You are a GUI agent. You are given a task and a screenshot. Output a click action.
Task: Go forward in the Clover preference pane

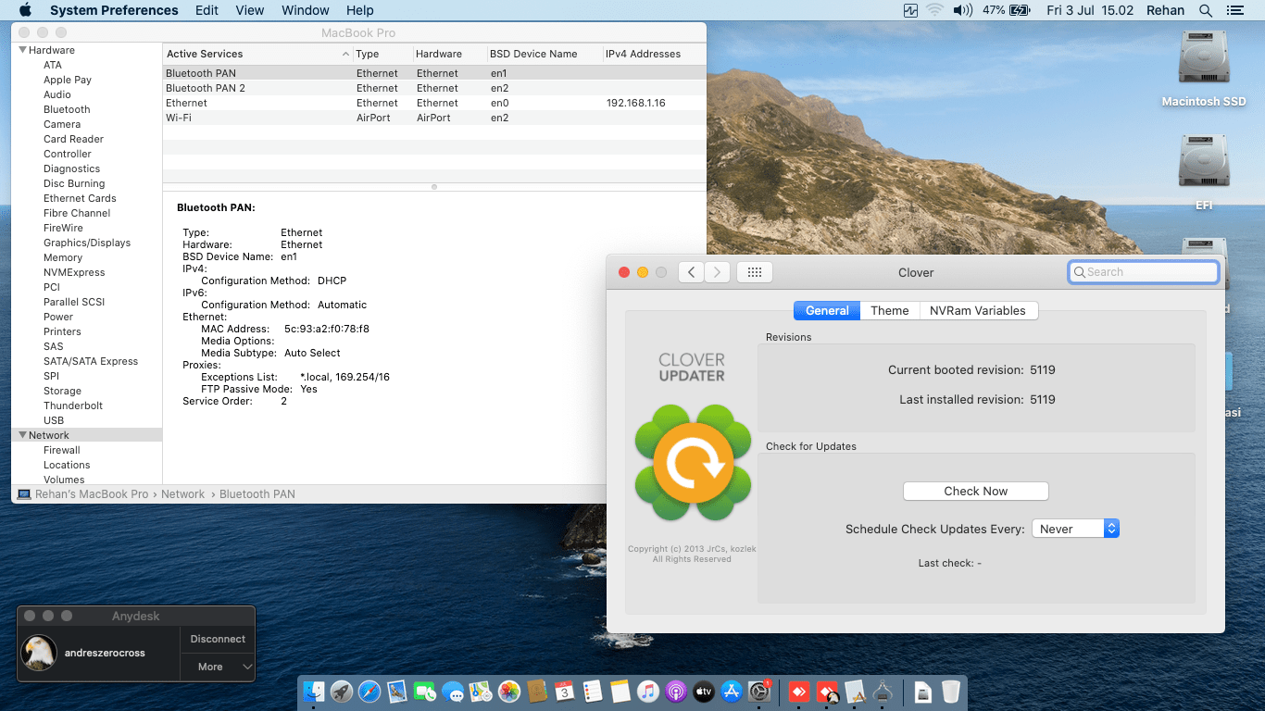coord(717,272)
